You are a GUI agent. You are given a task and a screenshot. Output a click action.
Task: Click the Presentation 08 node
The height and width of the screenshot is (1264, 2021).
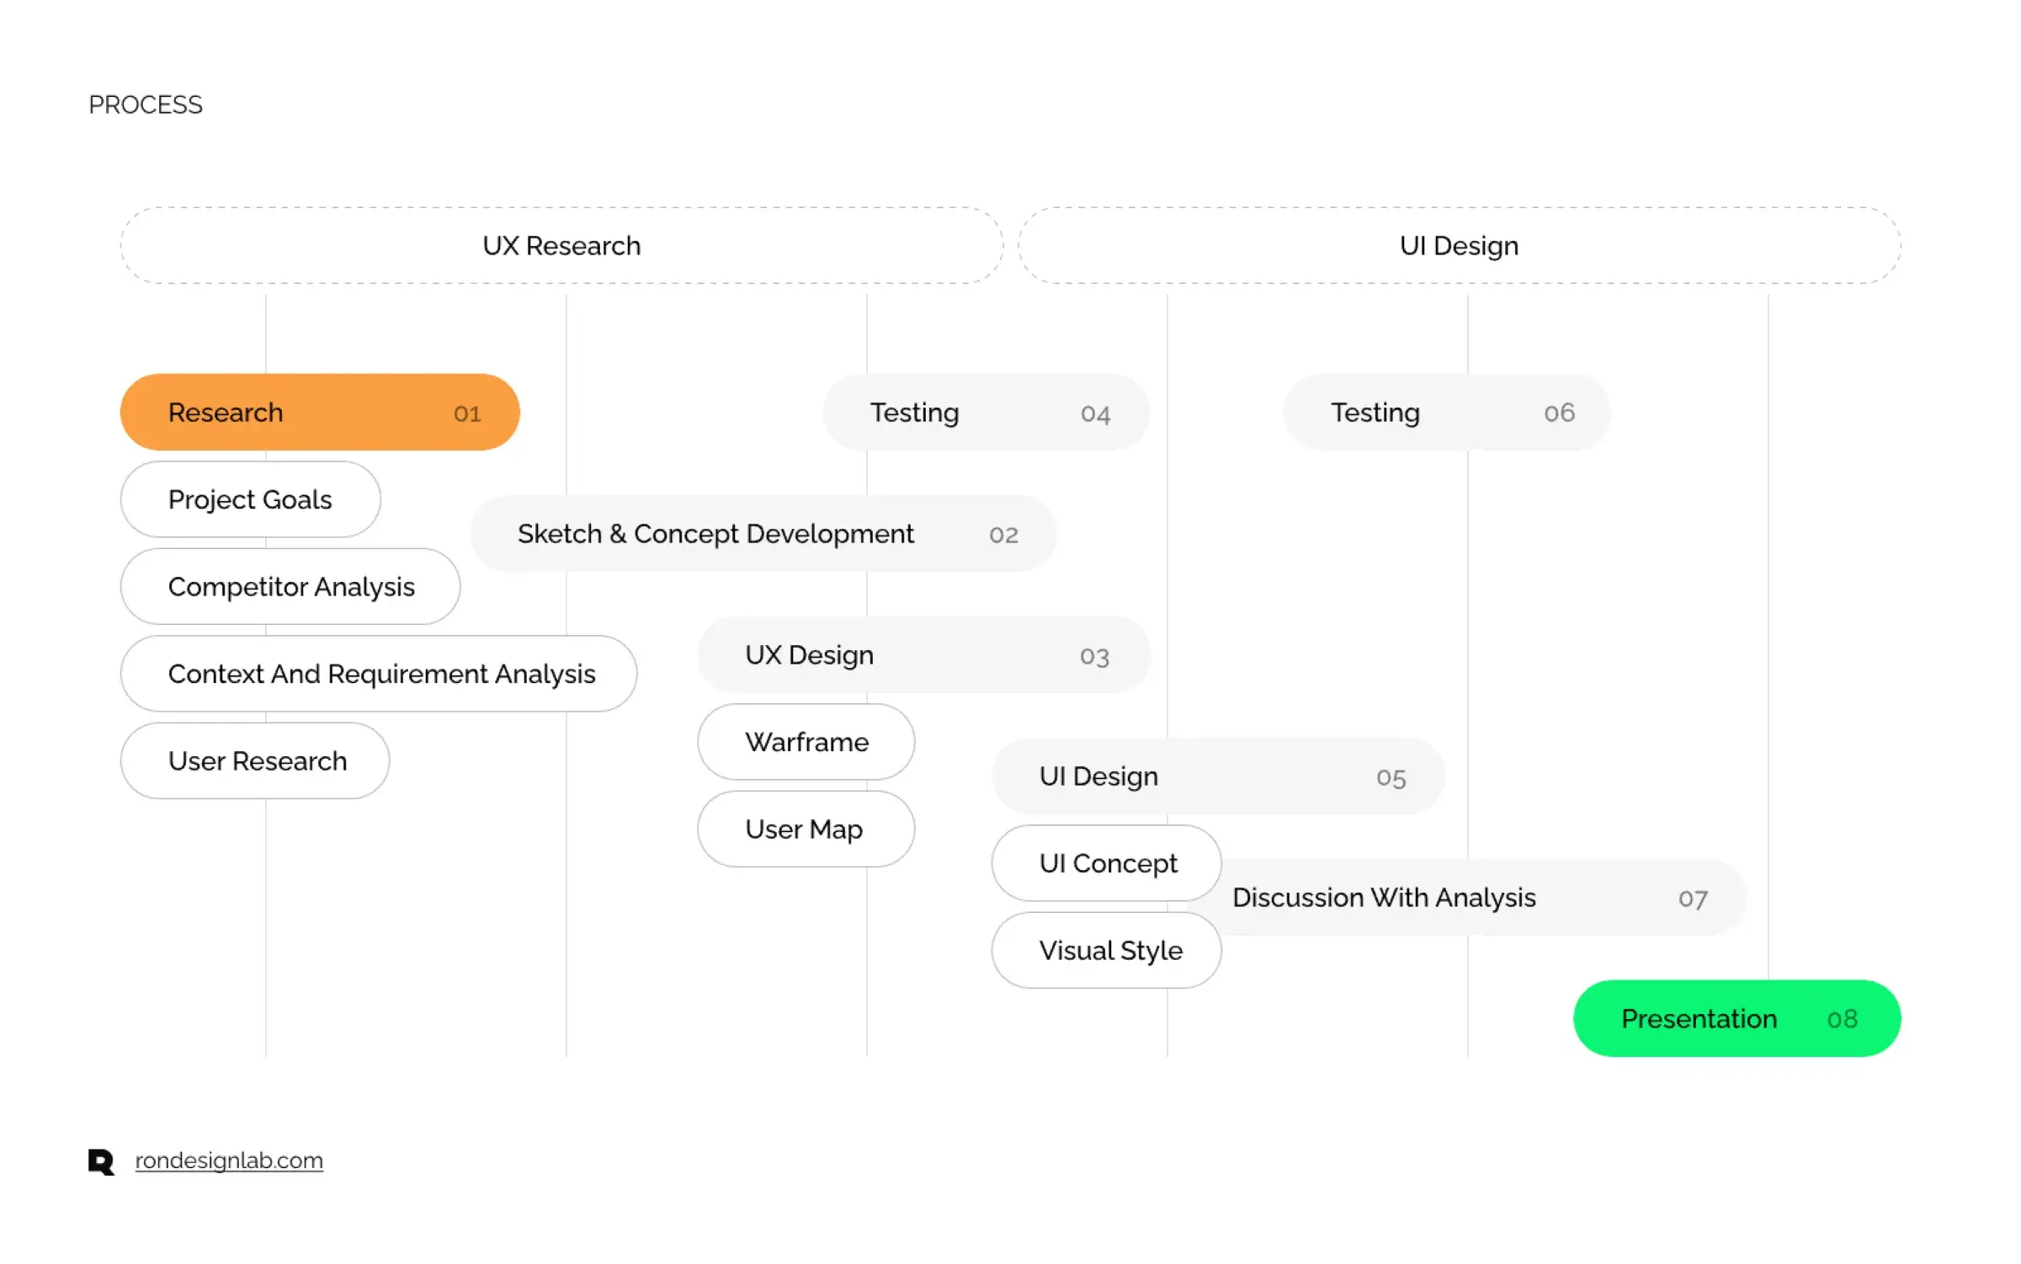click(x=1736, y=1018)
